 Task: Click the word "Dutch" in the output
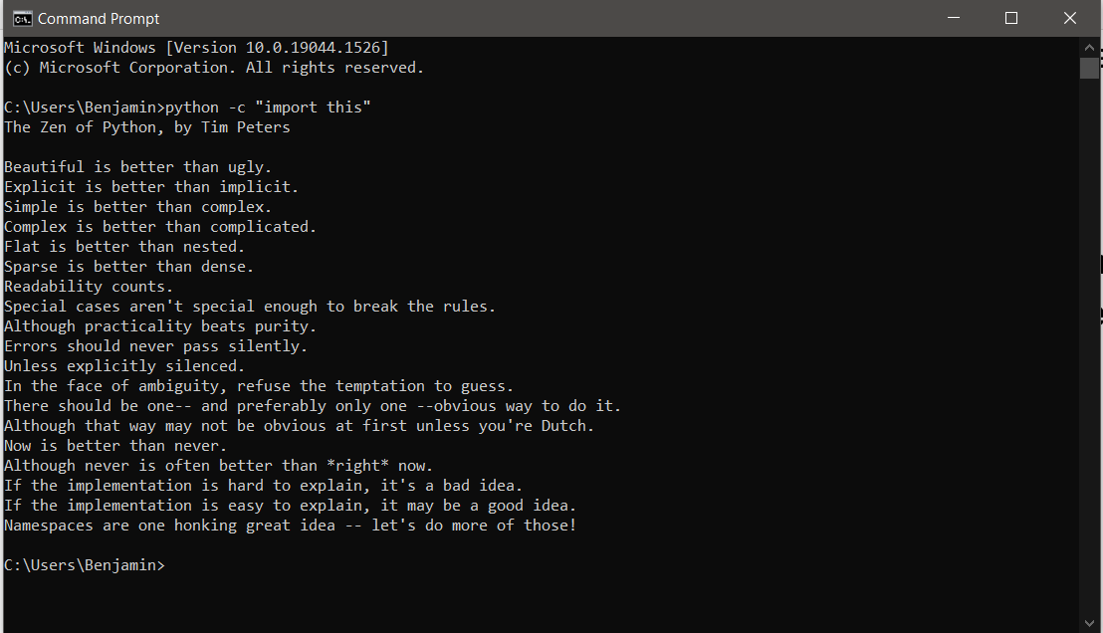point(563,426)
